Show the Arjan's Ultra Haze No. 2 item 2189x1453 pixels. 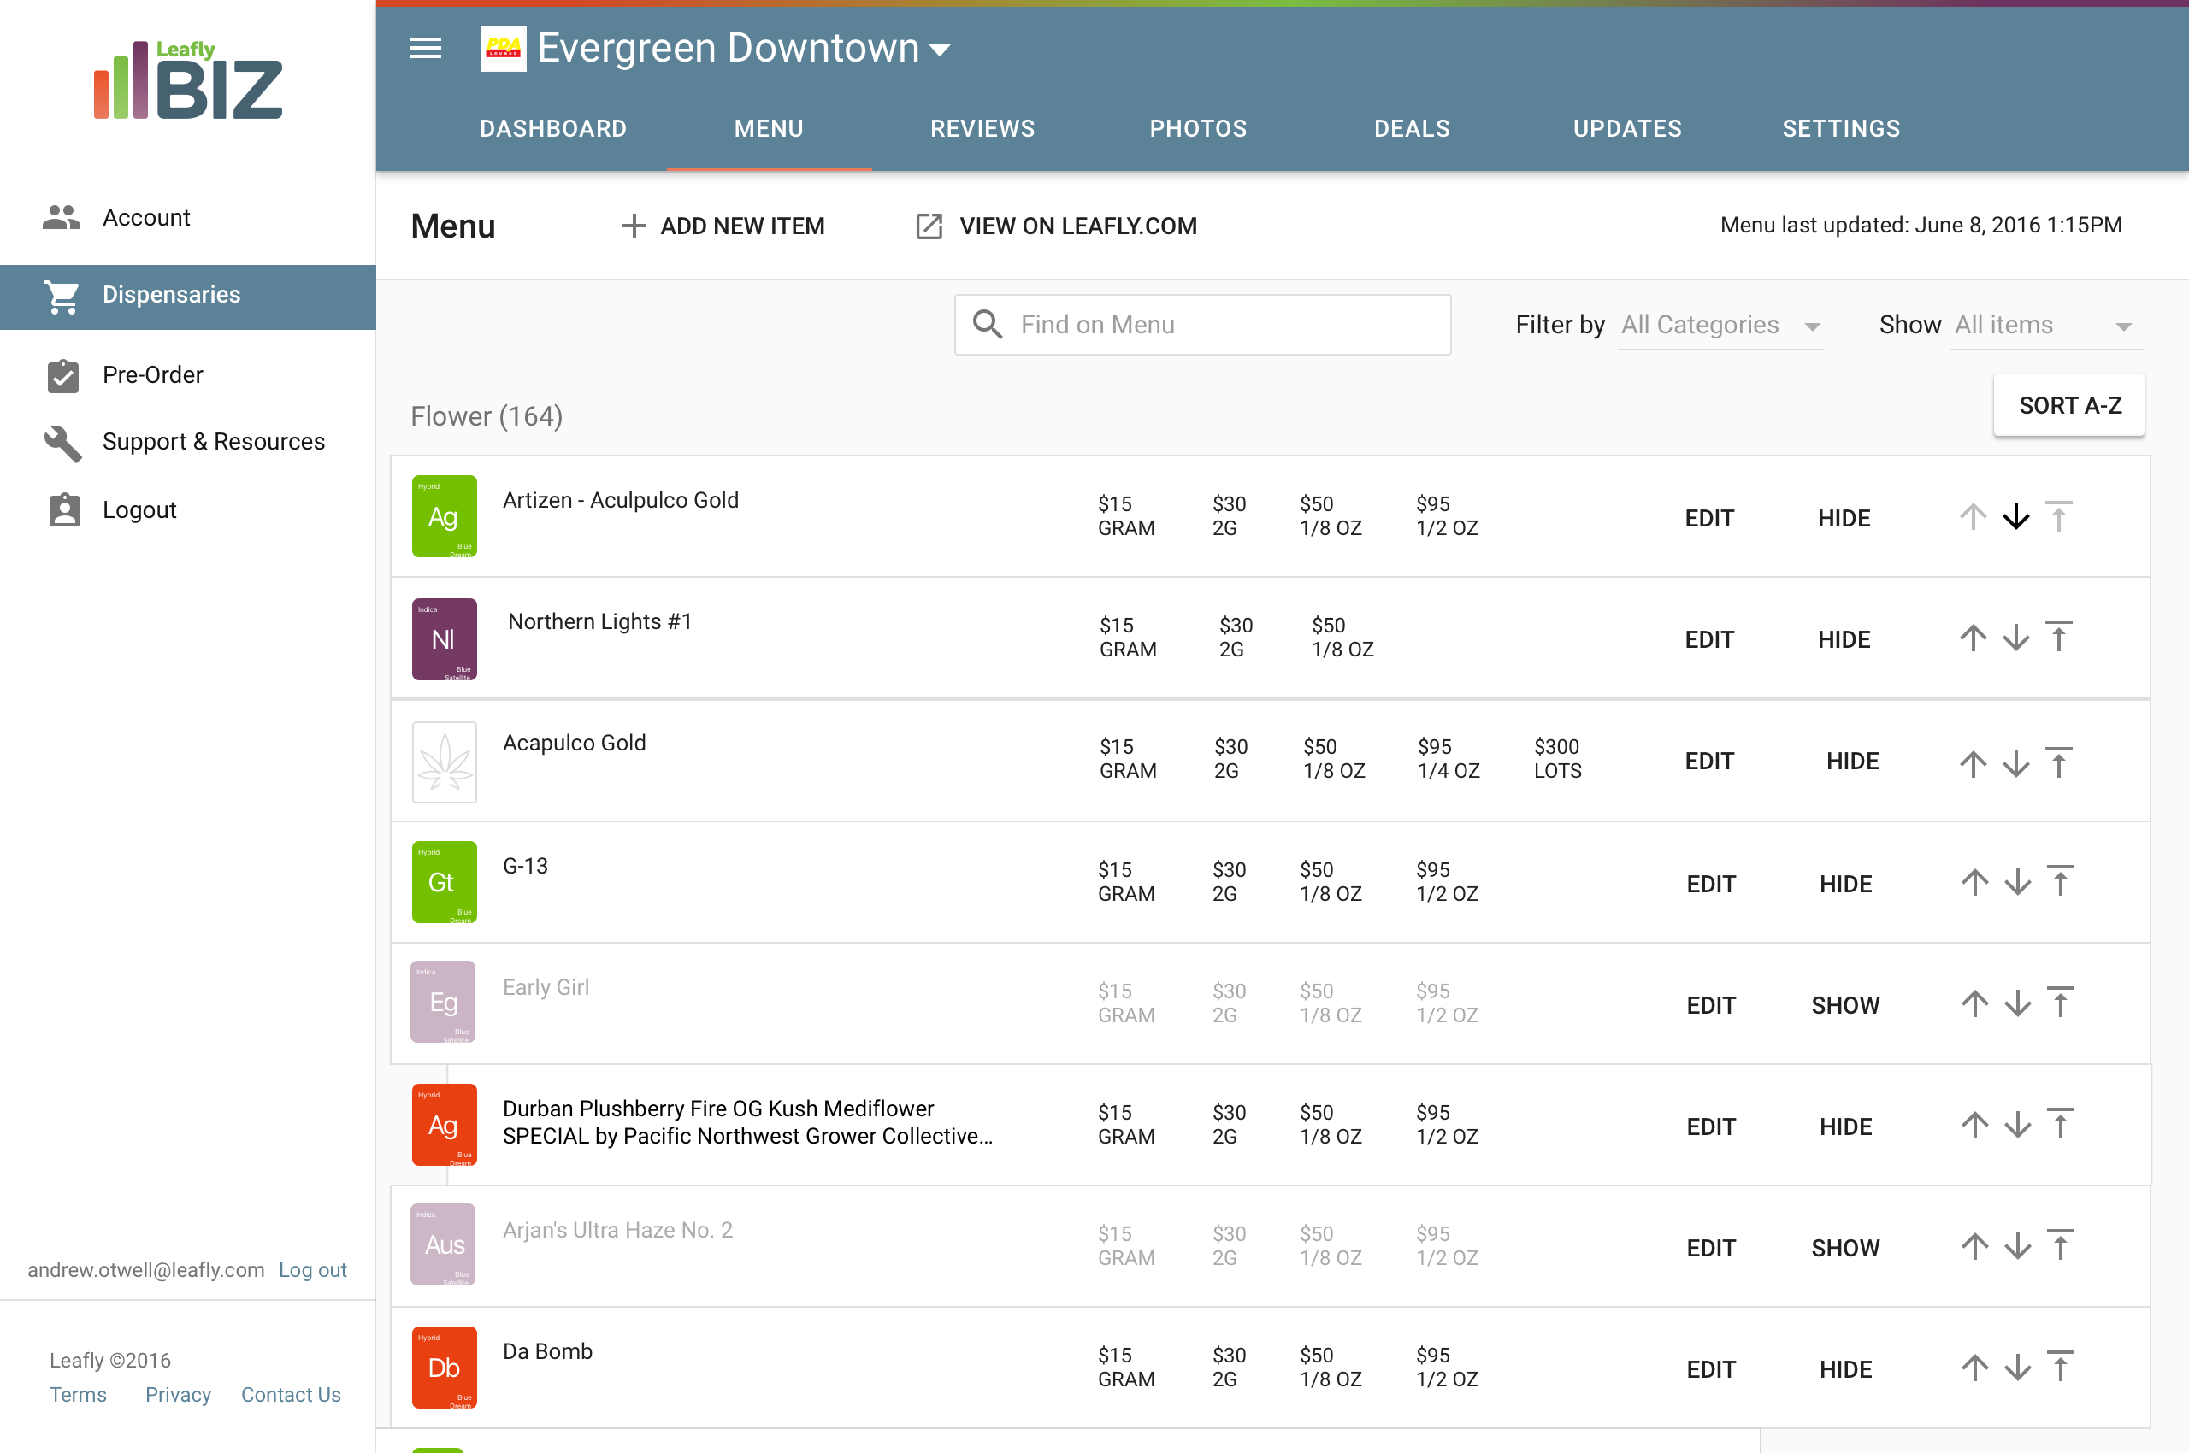(x=1845, y=1249)
